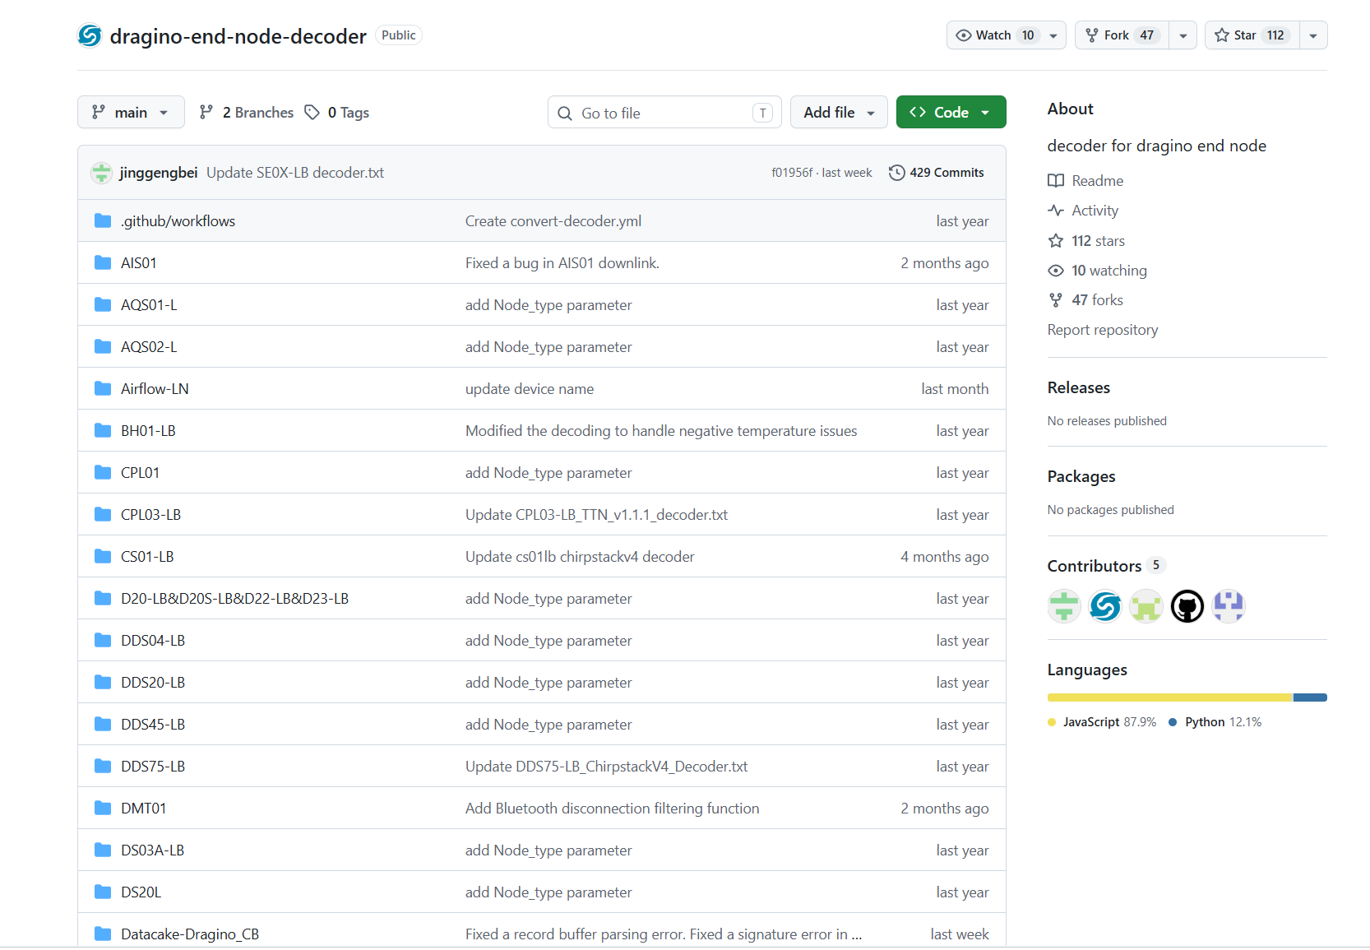Click the eye icon beside 10 watching

tap(1056, 271)
